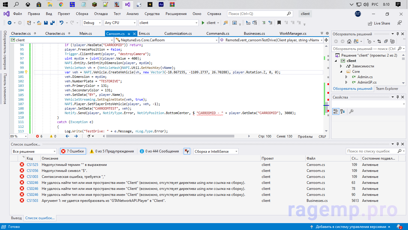Toggle the Сообщения messages filter
Screen dimensions: 408x230
point(159,151)
